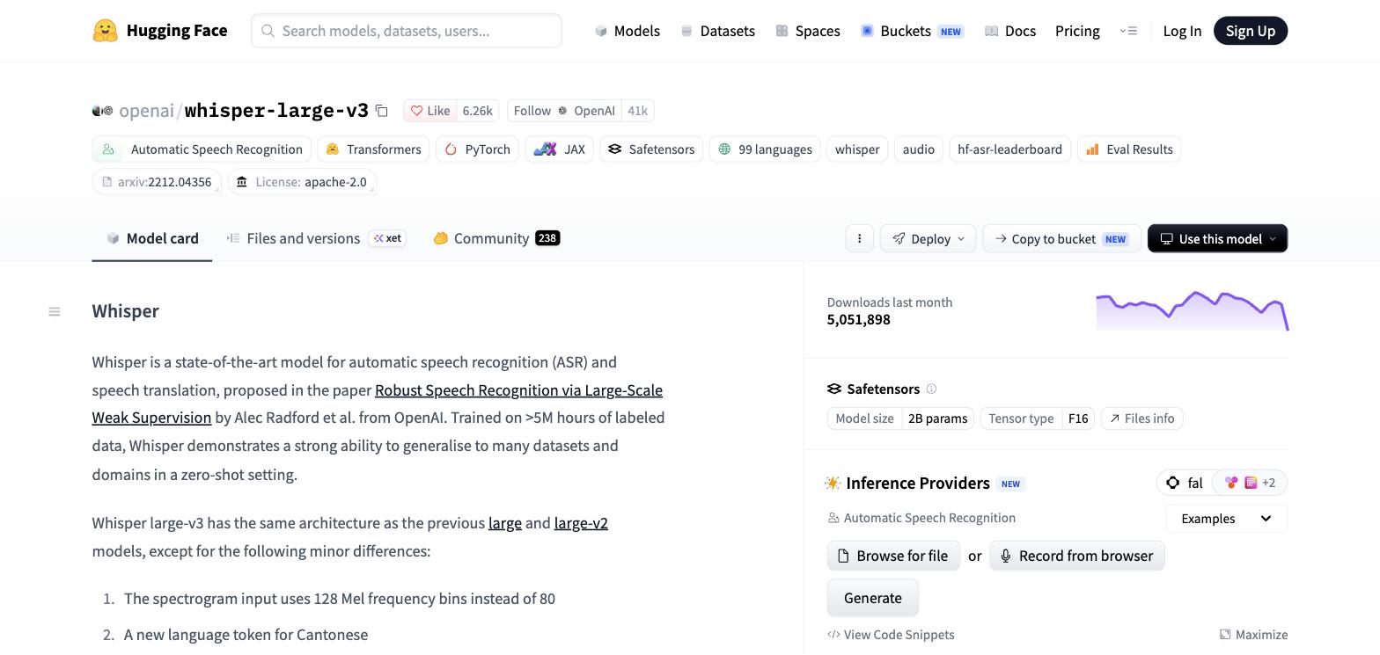Open Buckets in the navbar
Image resolution: width=1380 pixels, height=655 pixels.
click(912, 31)
